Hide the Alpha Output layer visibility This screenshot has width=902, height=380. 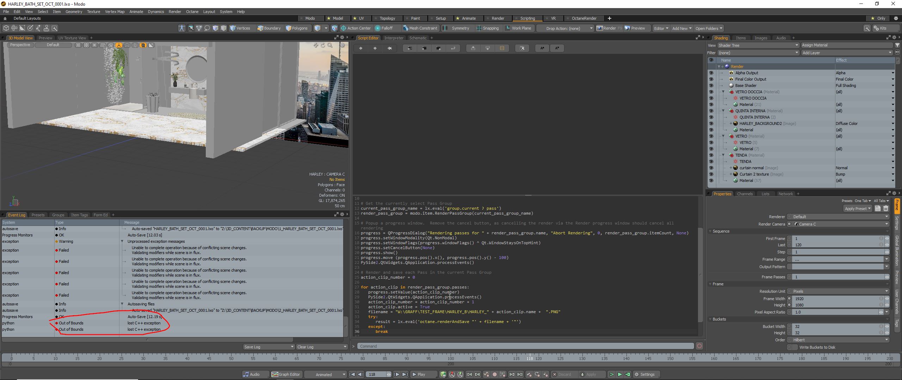711,73
